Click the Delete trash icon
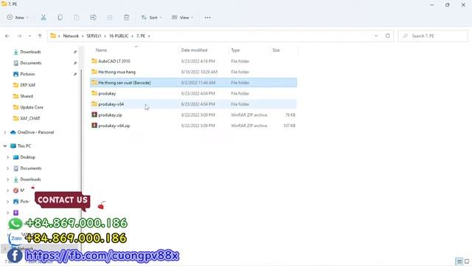 pyautogui.click(x=126, y=18)
